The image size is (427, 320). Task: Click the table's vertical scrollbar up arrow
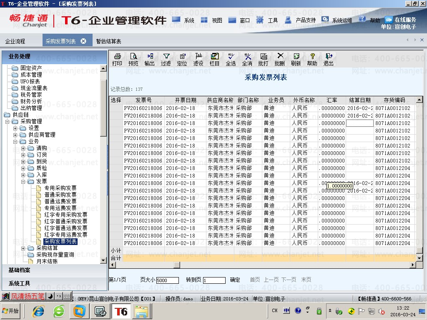pos(419,100)
